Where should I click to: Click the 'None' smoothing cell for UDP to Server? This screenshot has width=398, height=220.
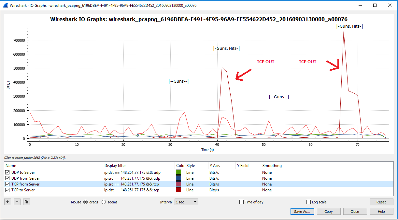click(267, 172)
